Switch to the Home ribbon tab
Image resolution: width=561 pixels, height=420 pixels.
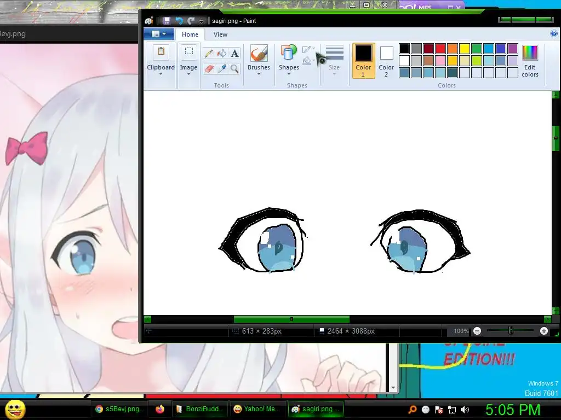pos(190,34)
